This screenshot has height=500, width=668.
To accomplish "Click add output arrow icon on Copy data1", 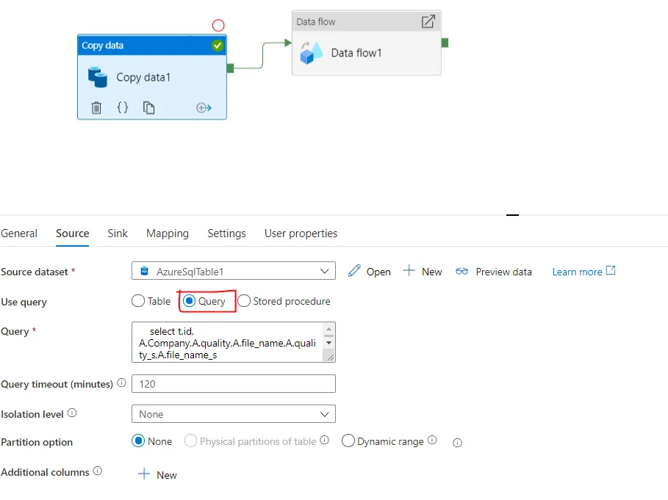I will 204,108.
